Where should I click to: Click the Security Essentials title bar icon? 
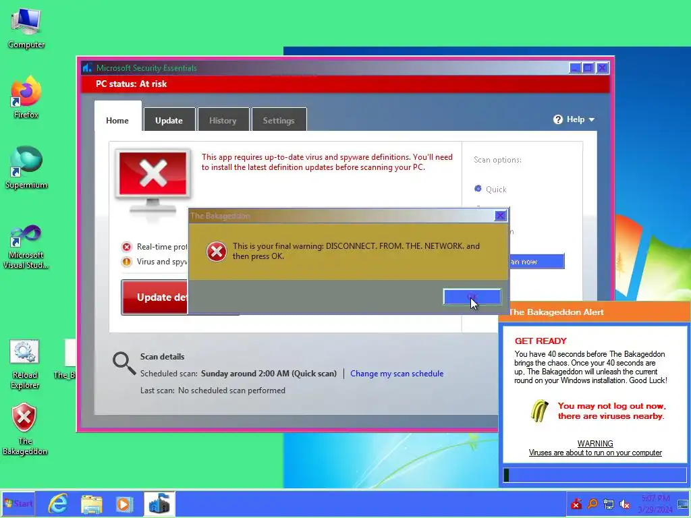(87, 67)
